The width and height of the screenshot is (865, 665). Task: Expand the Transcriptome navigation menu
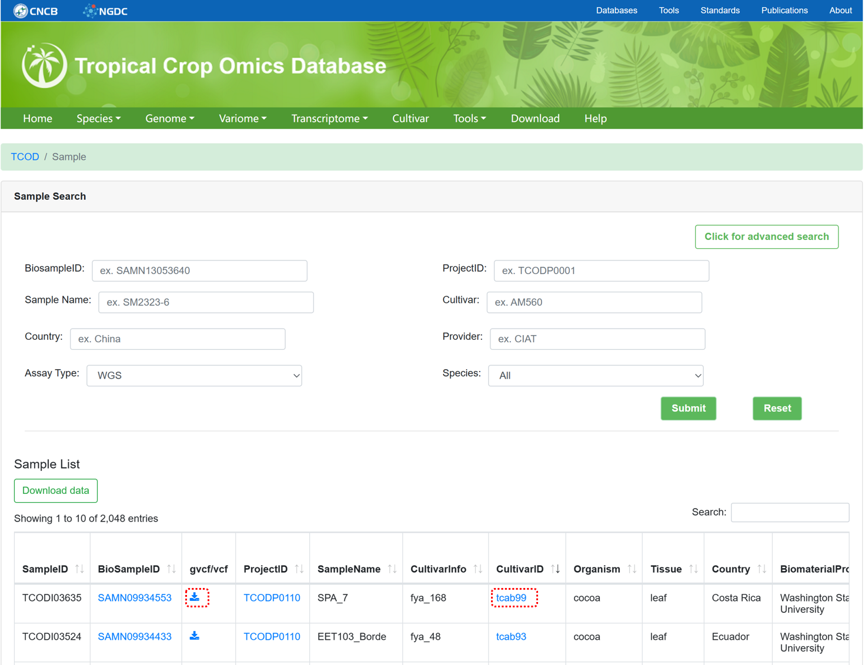(x=329, y=118)
